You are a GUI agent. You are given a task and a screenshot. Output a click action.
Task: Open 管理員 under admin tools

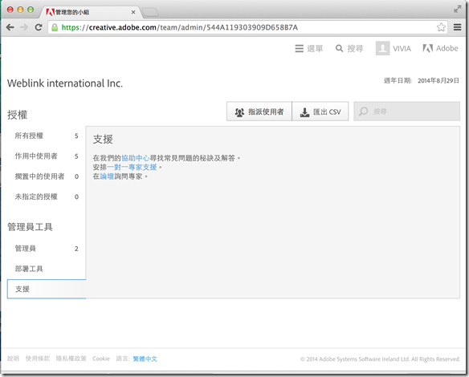(x=47, y=249)
